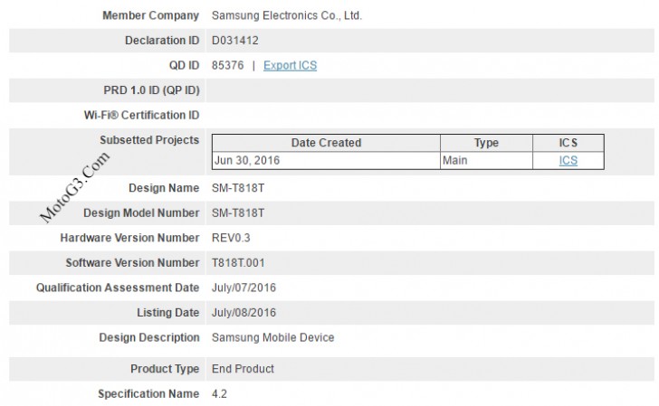Select the Type column header

coord(486,143)
